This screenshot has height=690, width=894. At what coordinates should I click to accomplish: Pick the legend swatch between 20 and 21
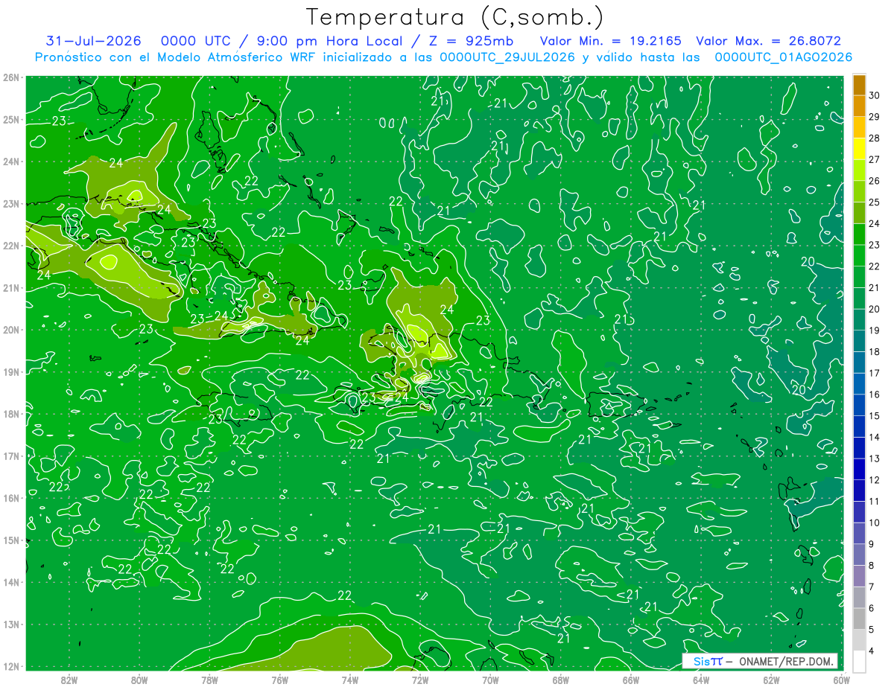859,298
